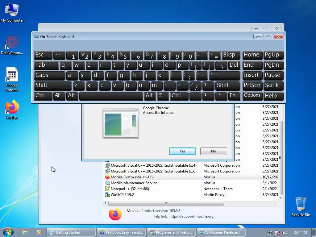Toggle the left Shift key

pos(53,86)
